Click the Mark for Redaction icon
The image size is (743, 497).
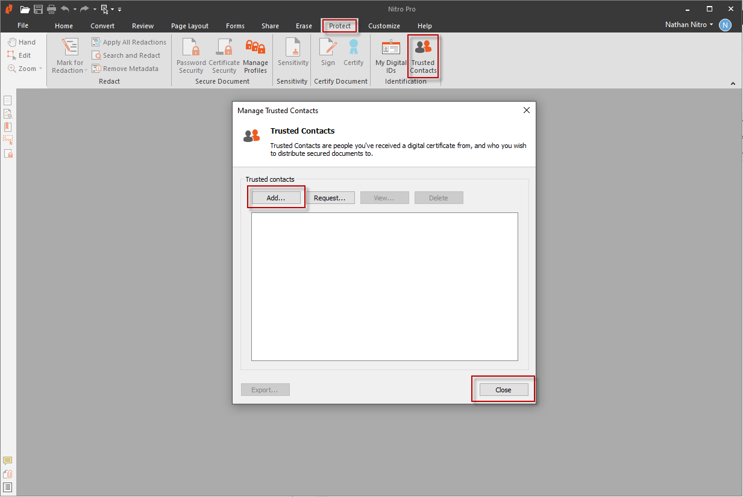pos(68,54)
